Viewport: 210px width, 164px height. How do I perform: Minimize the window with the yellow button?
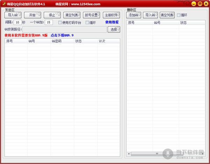pos(194,4)
